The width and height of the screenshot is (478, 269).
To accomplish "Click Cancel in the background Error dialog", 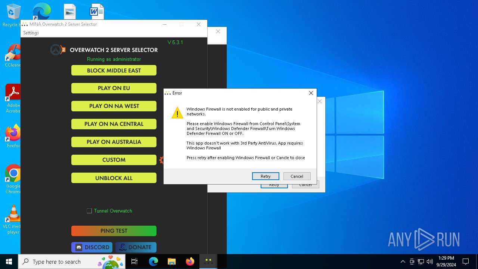I will pyautogui.click(x=305, y=185).
